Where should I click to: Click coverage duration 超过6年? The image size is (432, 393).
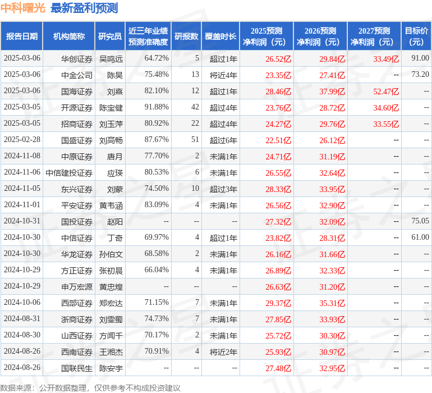[223, 140]
